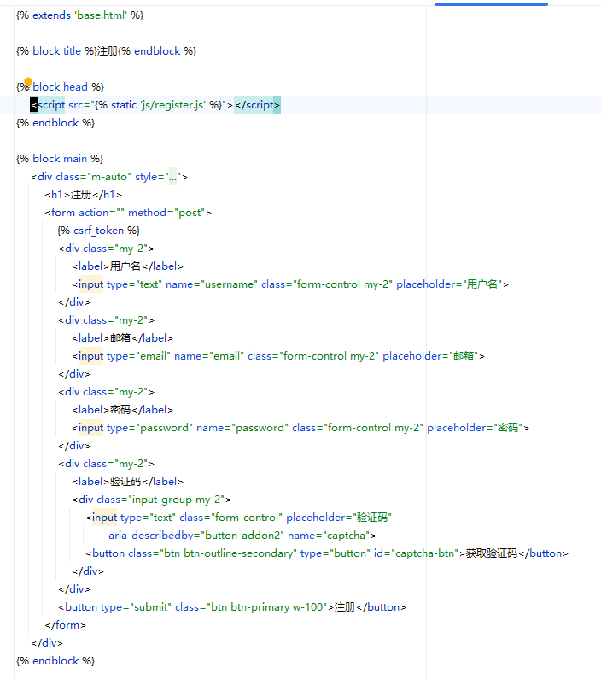This screenshot has height=679, width=601.
Task: Click the 邮箱 label line
Action: [x=122, y=338]
